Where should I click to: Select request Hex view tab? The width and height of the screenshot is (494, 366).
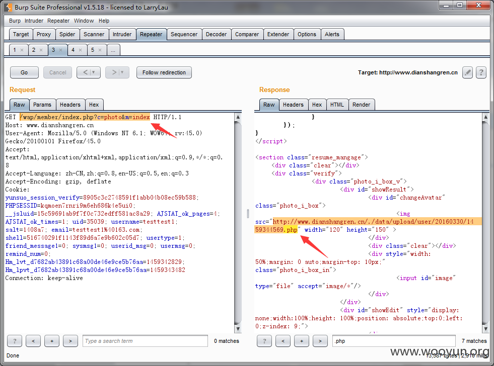(94, 105)
